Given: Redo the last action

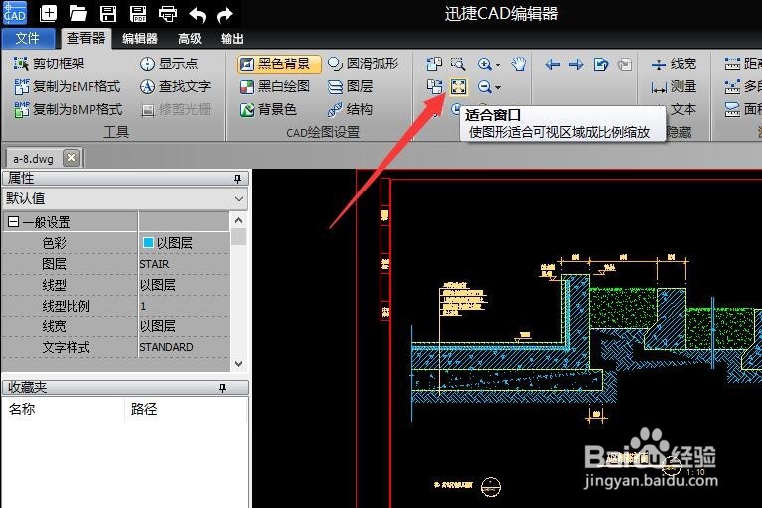Looking at the screenshot, I should 225,14.
